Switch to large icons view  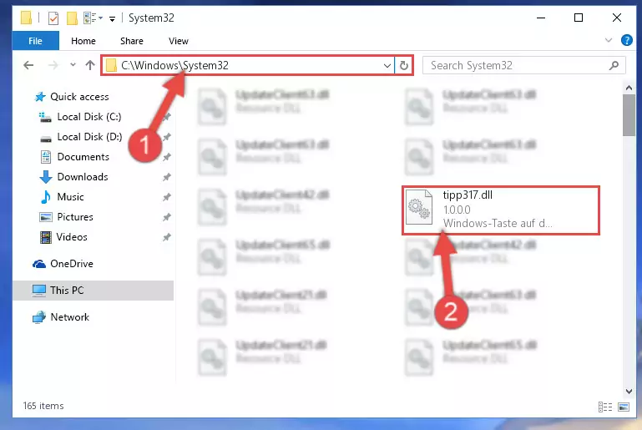[624, 407]
